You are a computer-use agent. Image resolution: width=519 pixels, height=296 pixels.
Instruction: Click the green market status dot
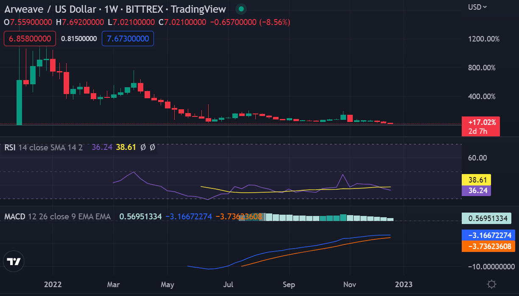click(241, 9)
